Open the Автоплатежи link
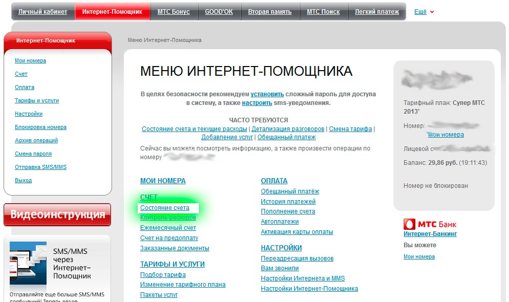This screenshot has width=509, height=302. point(280,222)
